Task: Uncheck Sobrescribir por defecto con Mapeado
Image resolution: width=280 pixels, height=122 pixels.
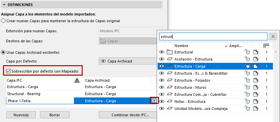Action: point(8,71)
